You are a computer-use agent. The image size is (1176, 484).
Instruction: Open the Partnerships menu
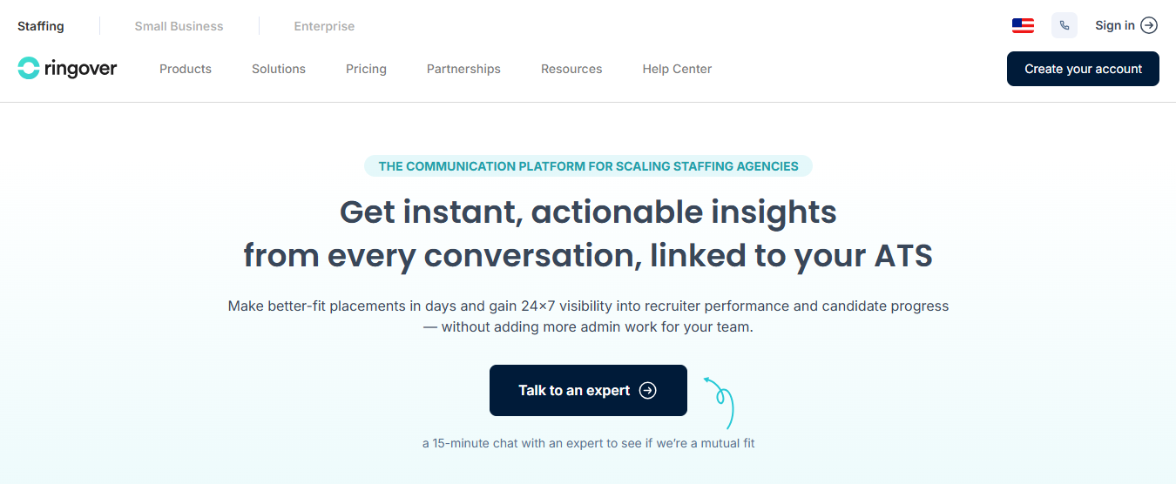463,69
